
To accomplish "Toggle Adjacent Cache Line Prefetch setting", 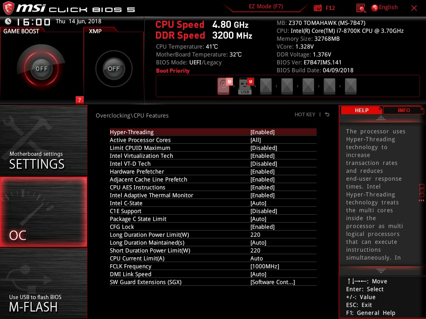I will [213, 179].
